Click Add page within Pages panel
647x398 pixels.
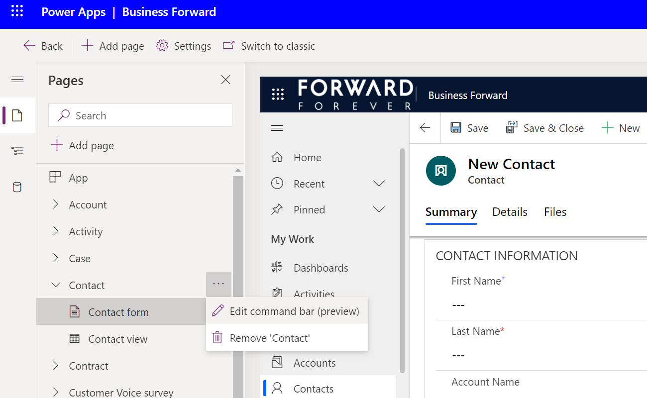click(x=83, y=145)
